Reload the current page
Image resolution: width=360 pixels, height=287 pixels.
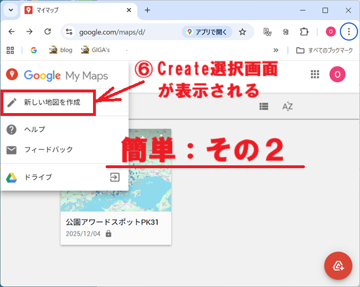(48, 32)
